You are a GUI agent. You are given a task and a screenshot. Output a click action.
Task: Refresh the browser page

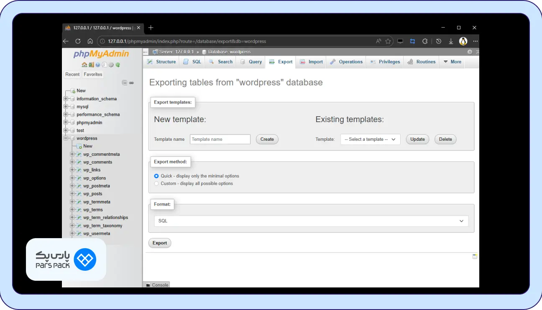tap(78, 41)
